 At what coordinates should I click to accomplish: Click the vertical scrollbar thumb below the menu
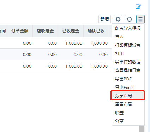142,129
